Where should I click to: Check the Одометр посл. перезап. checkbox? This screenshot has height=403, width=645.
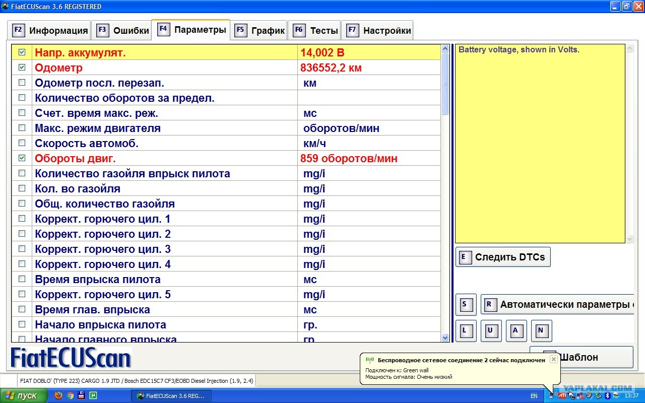(22, 83)
